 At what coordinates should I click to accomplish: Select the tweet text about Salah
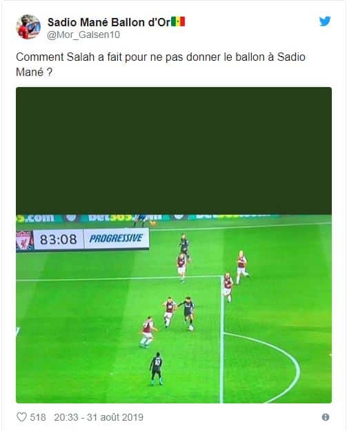pos(161,65)
